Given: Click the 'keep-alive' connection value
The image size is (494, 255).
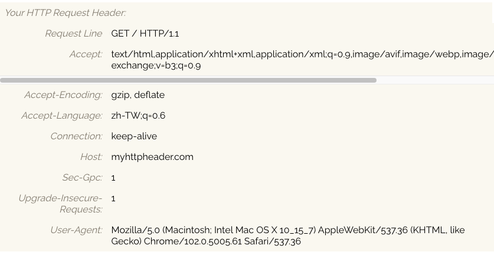Looking at the screenshot, I should point(134,136).
